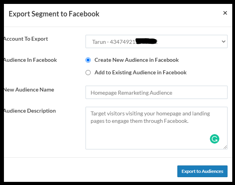Screen dimensions: 235x185
Task: Close the Export Segment to Facebook dialog
Action: [225, 13]
